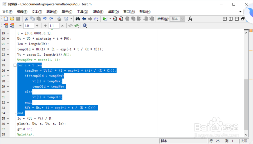Multiply value by factor button
253x144 pixels.
[x=62, y=26]
